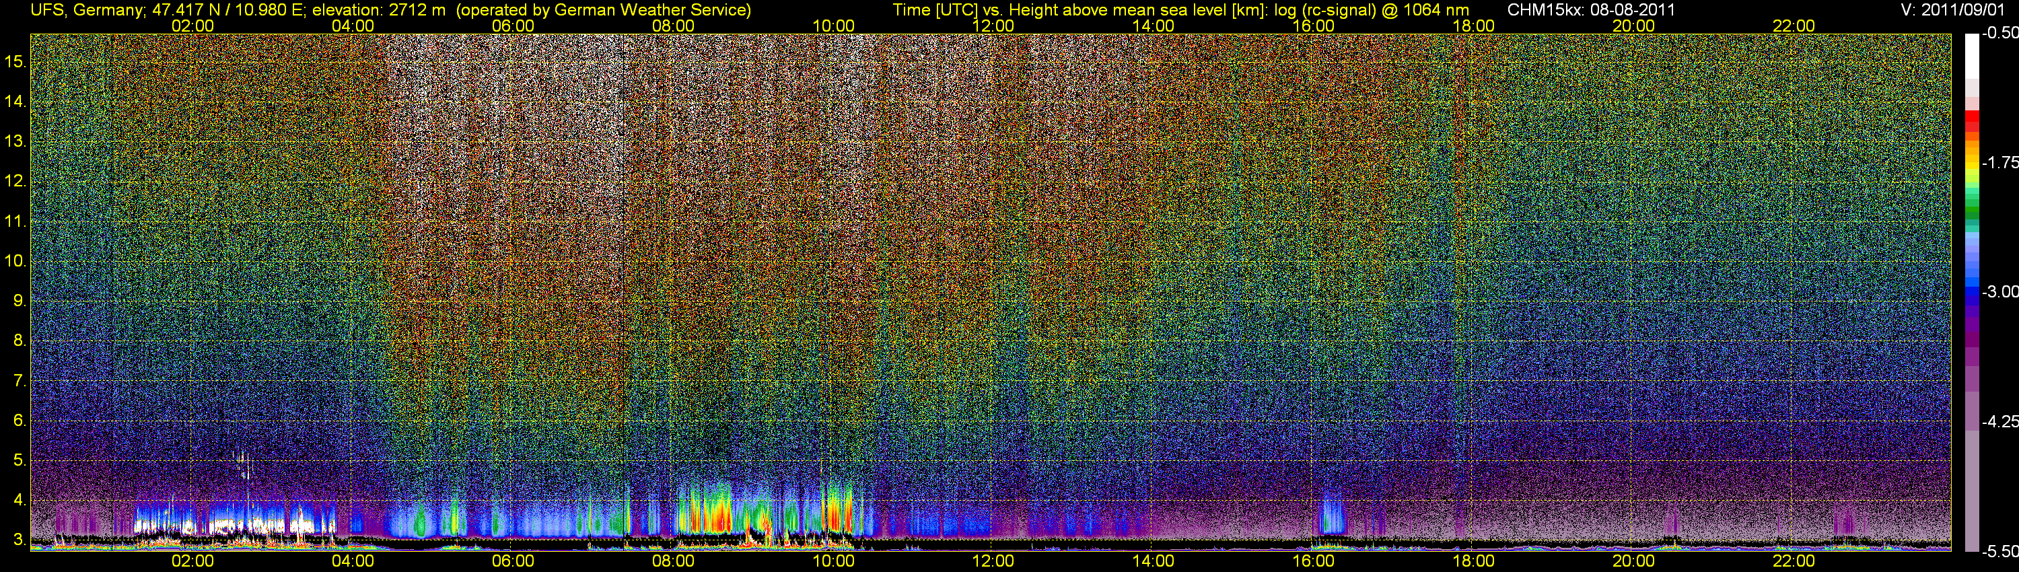Click the 10 km height axis label
The image size is (2019, 572).
[x=15, y=261]
